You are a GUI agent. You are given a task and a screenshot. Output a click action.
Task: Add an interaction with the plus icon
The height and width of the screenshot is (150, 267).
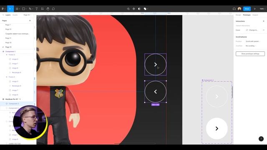pyautogui.click(x=263, y=21)
